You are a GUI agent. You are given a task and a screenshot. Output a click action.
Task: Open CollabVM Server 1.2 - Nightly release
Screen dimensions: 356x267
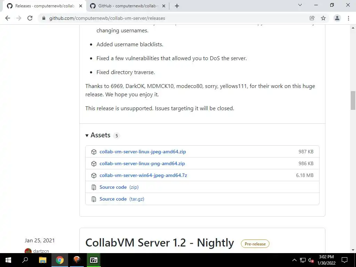point(160,243)
